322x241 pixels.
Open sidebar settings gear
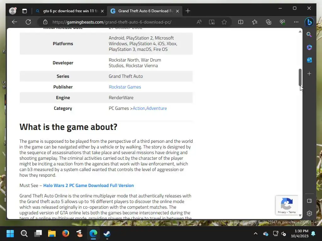coord(309,213)
